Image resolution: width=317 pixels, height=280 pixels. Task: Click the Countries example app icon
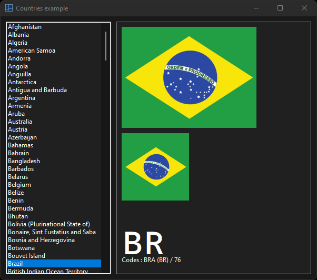(x=9, y=8)
